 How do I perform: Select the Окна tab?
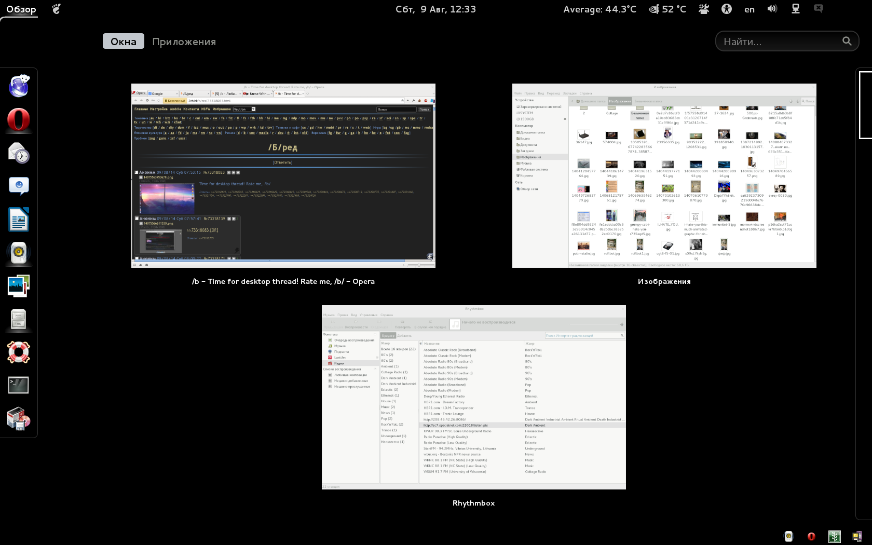[123, 42]
